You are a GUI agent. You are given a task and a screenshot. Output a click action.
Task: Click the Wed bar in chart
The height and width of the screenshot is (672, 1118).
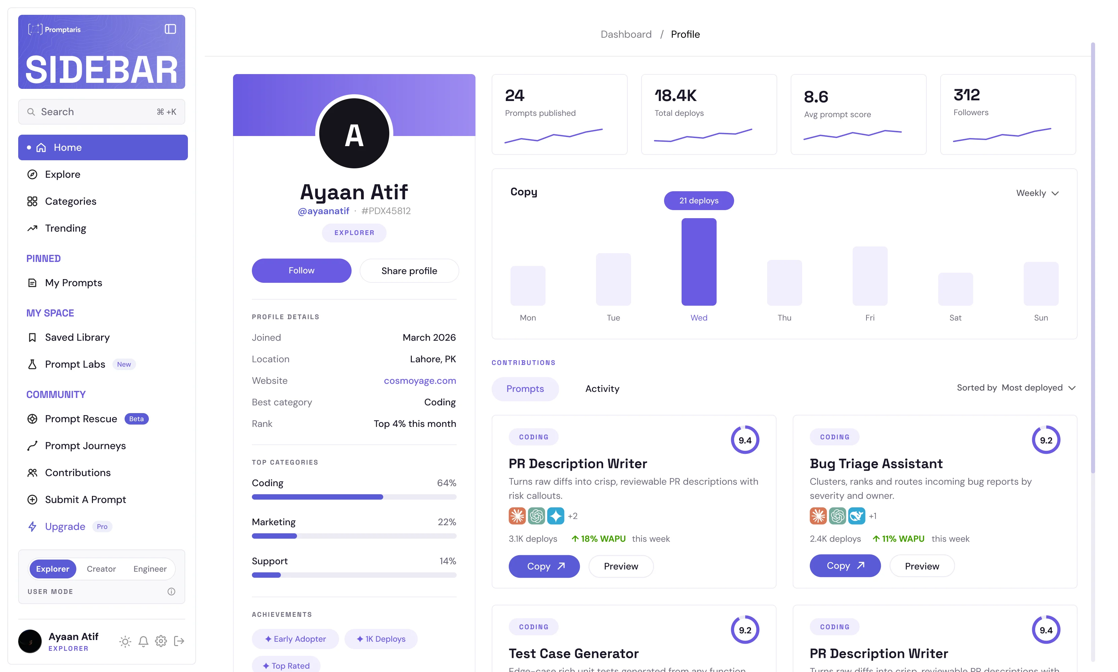[699, 262]
